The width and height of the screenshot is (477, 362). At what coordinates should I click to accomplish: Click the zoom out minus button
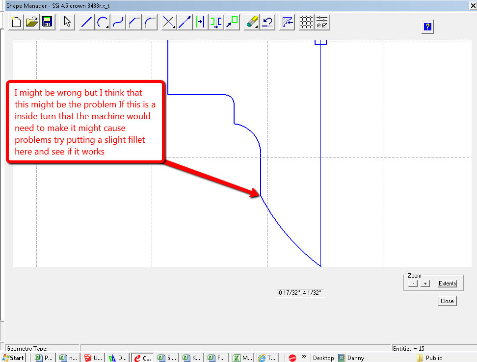(413, 284)
